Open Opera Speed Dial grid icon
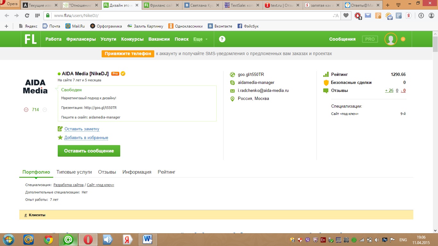The height and width of the screenshot is (246, 438). coord(37,15)
